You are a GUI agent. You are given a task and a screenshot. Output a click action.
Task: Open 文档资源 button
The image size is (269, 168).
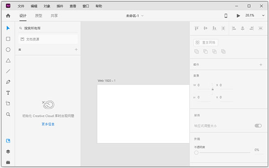[x=48, y=39]
